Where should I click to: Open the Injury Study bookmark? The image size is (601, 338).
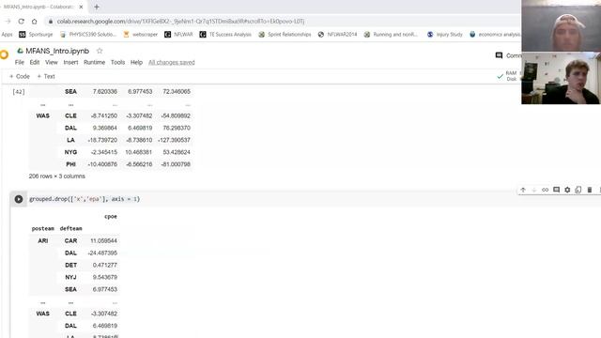[x=444, y=35]
